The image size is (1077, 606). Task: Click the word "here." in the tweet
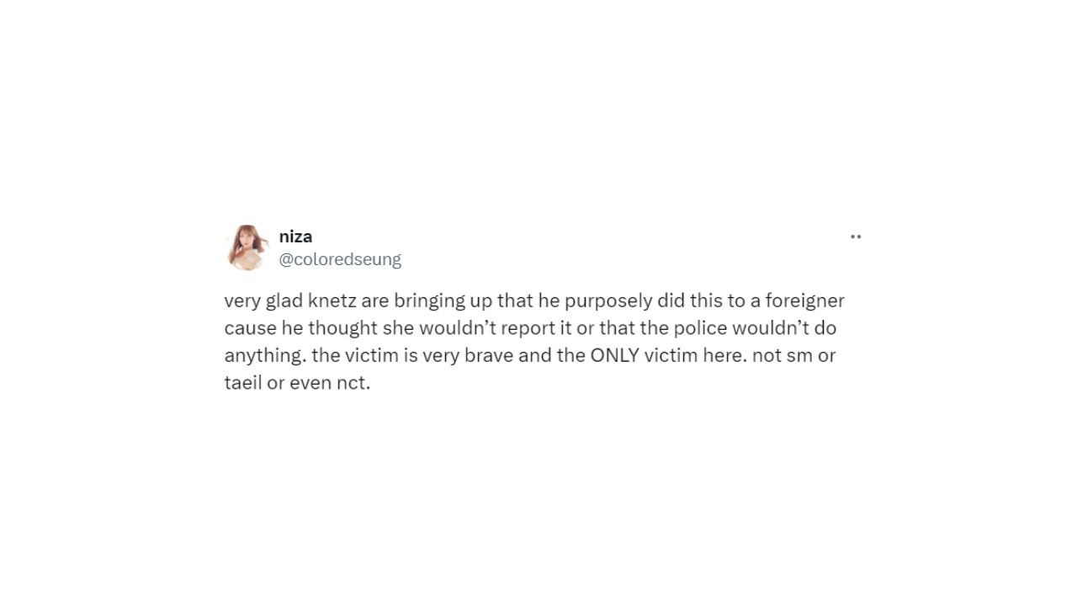click(x=724, y=355)
